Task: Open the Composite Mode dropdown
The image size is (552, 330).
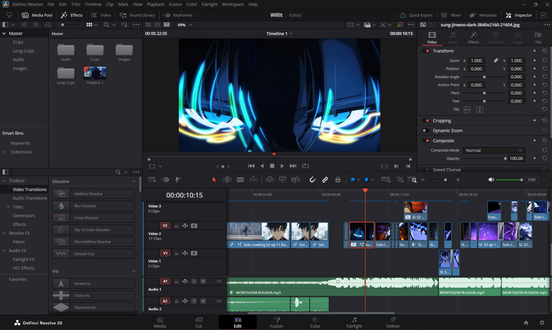Action: click(x=494, y=150)
